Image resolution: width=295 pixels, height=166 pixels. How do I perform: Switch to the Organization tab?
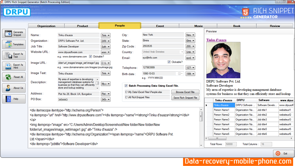click(46, 26)
